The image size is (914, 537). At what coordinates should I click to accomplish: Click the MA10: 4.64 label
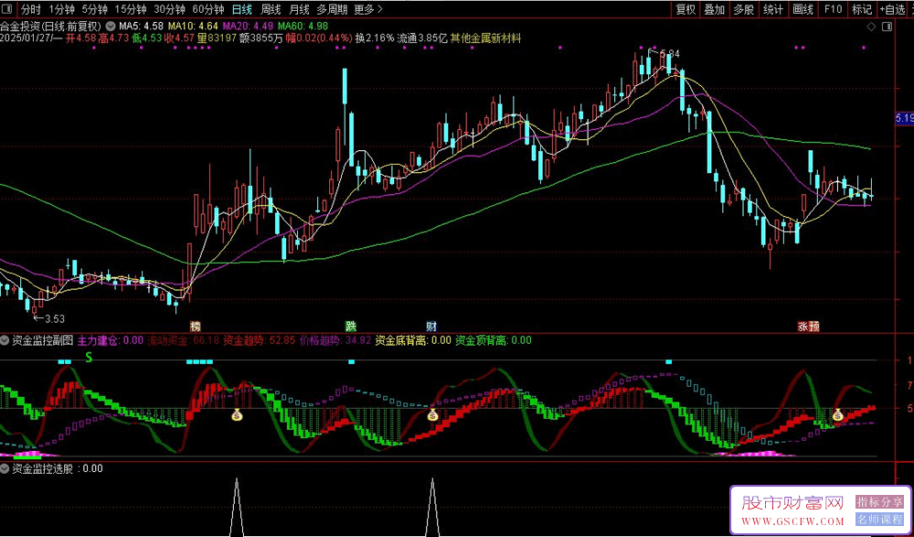click(x=193, y=27)
